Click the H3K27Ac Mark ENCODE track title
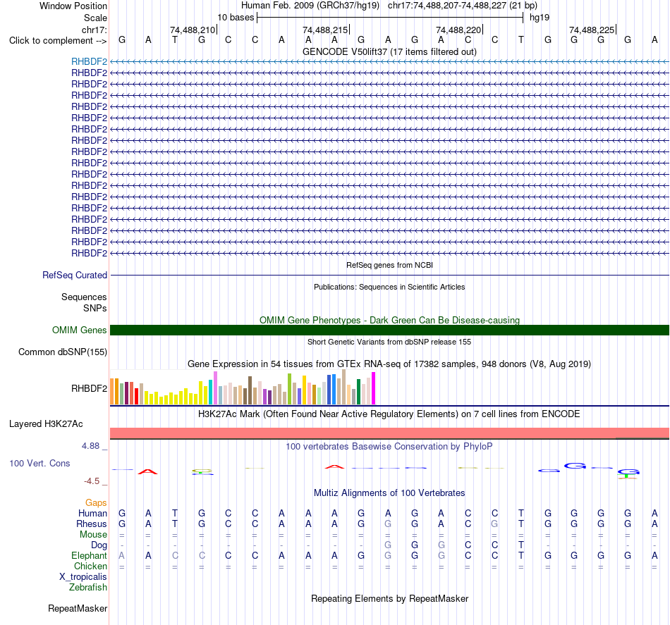Viewport: 670px width, 625px height. 389,414
